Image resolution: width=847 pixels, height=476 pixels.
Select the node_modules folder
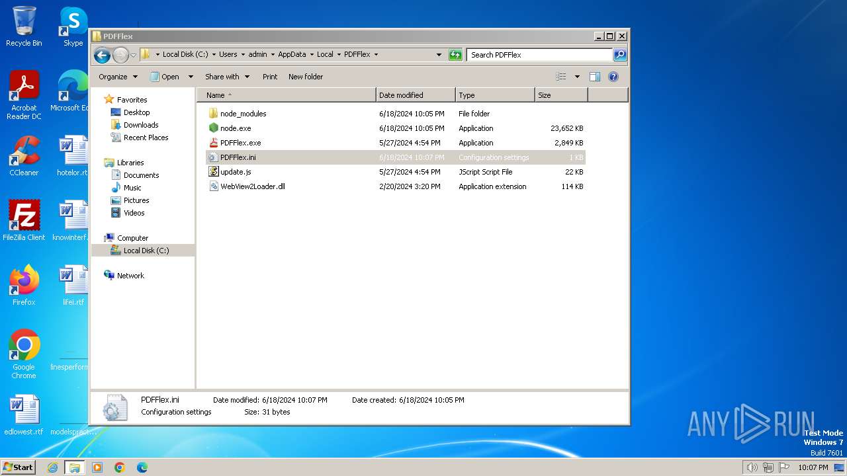[243, 114]
